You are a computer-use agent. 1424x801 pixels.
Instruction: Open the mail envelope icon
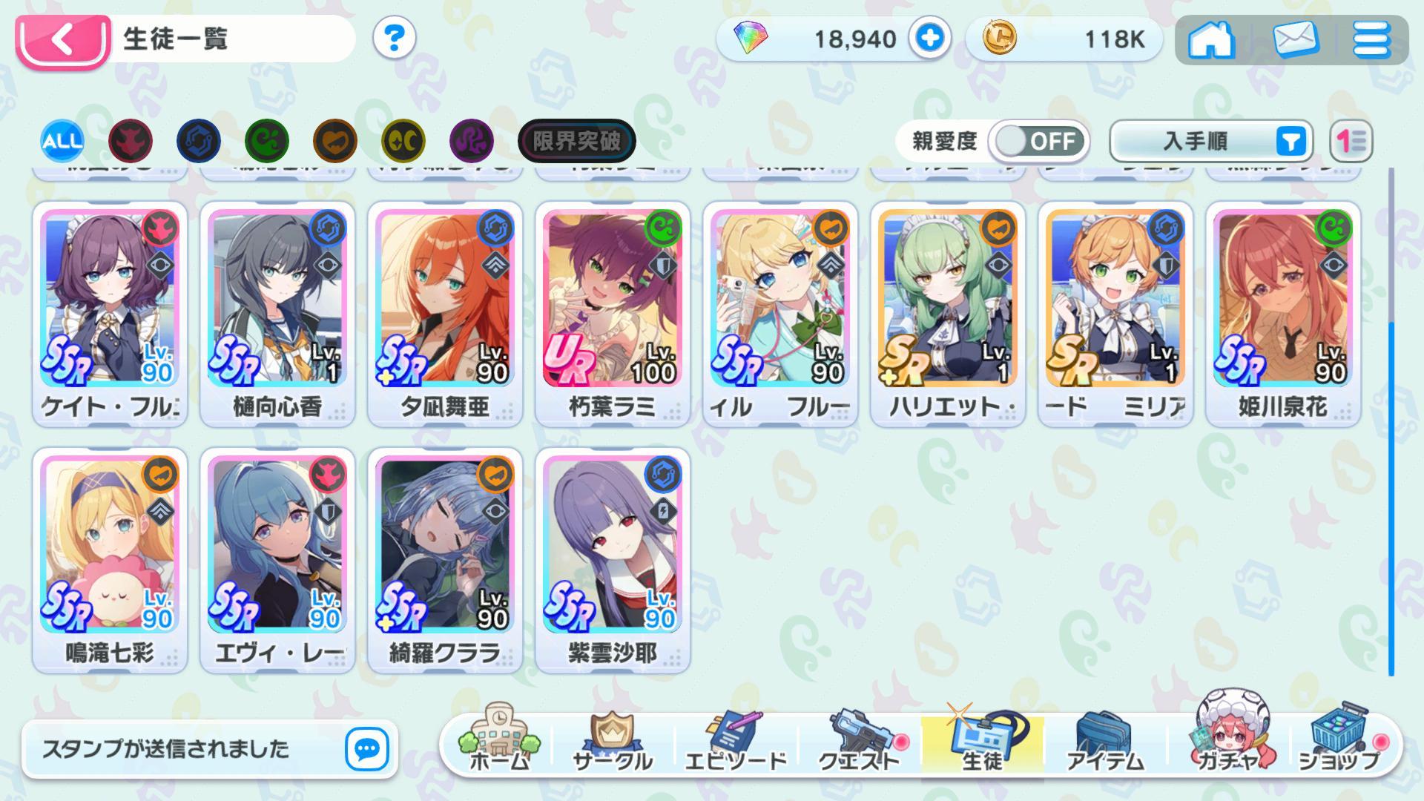[x=1296, y=39]
